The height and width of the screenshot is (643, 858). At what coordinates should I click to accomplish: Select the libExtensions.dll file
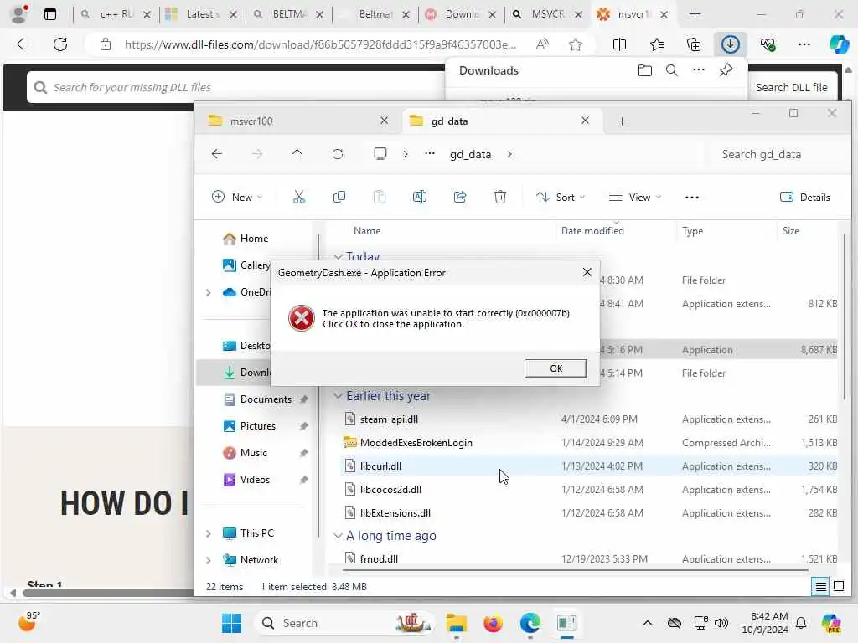395,513
